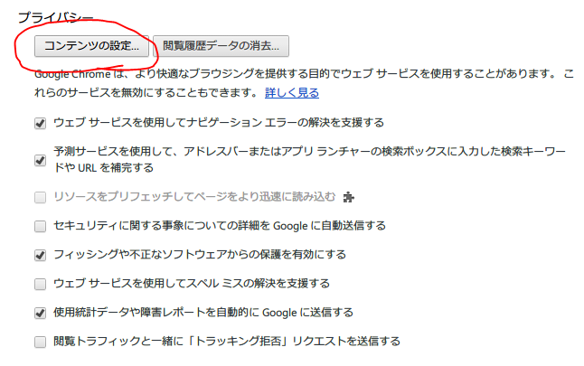Uncheck prediction service URL completion checkbox
Viewport: 584px width, 366px height.
click(x=40, y=161)
